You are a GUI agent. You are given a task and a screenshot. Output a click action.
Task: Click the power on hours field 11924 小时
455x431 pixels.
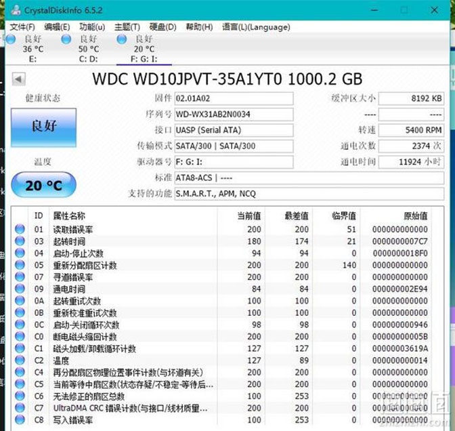point(412,162)
